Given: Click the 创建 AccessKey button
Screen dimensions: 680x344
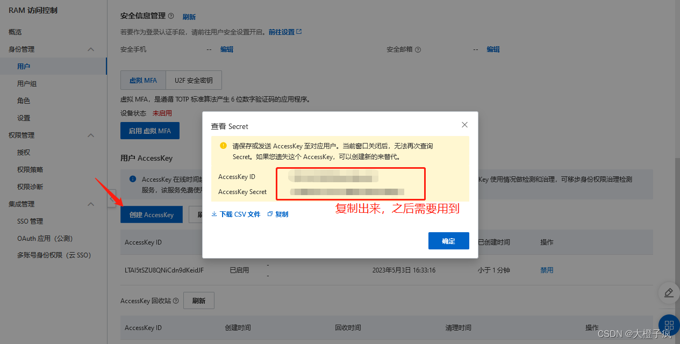Looking at the screenshot, I should pyautogui.click(x=152, y=214).
